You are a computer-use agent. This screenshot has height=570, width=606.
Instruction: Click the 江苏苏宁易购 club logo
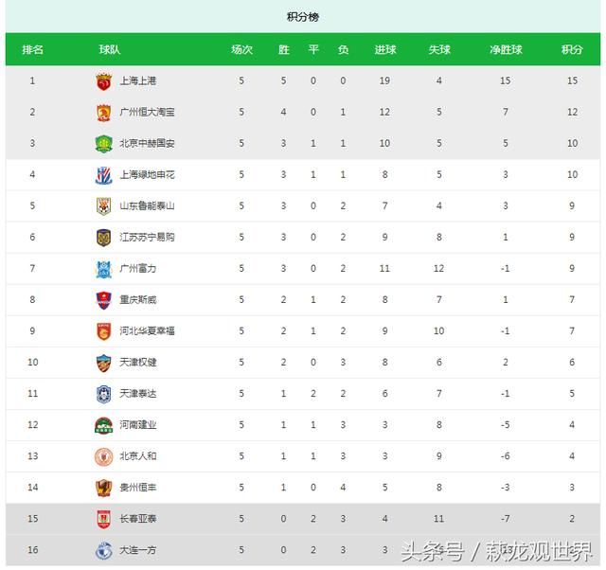[103, 238]
